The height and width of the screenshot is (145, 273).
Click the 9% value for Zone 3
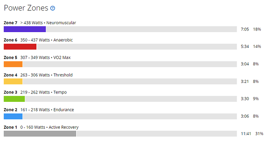[256, 99]
